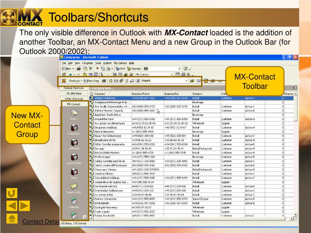Click the MX-Contact logo icon in the toolbar
This screenshot has height=233, width=311.
click(64, 81)
